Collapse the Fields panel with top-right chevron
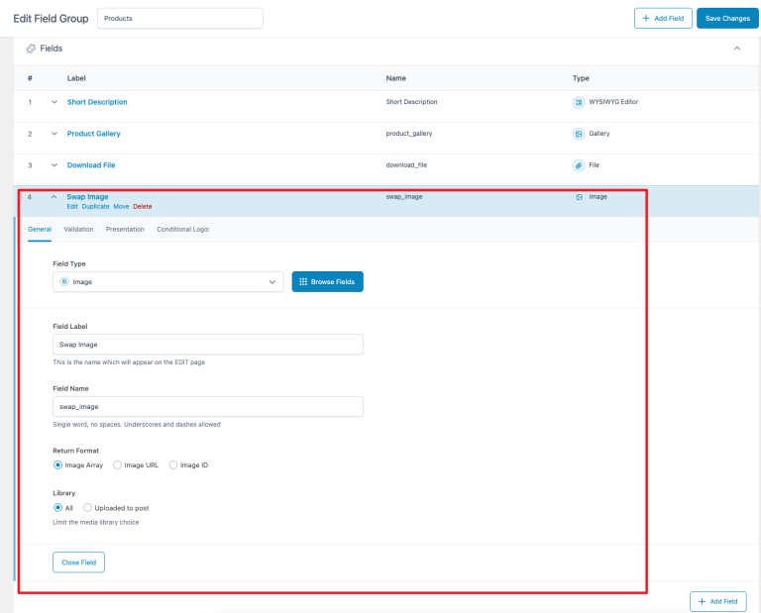Image resolution: width=761 pixels, height=613 pixels. tap(736, 48)
